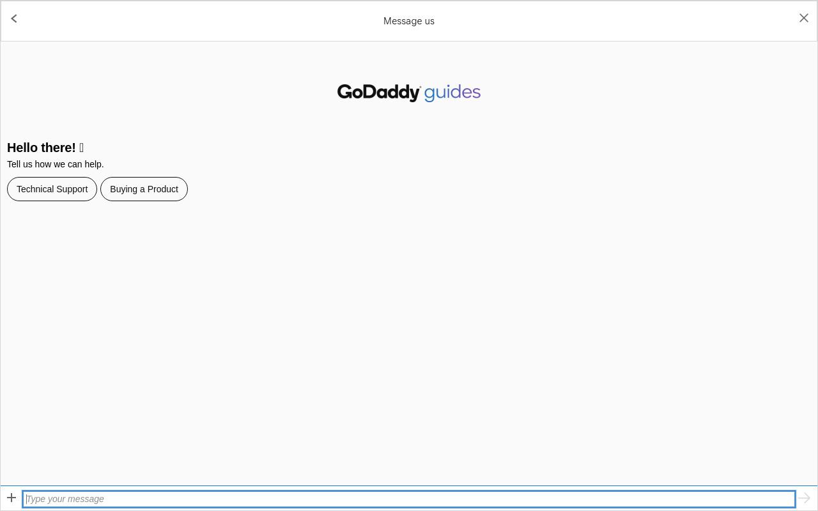This screenshot has height=511, width=818.
Task: Focus the Type your message field
Action: [x=409, y=499]
